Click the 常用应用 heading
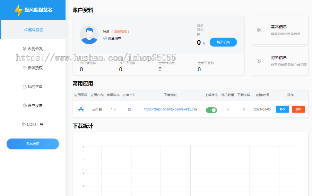This screenshot has width=312, height=196. point(83,83)
